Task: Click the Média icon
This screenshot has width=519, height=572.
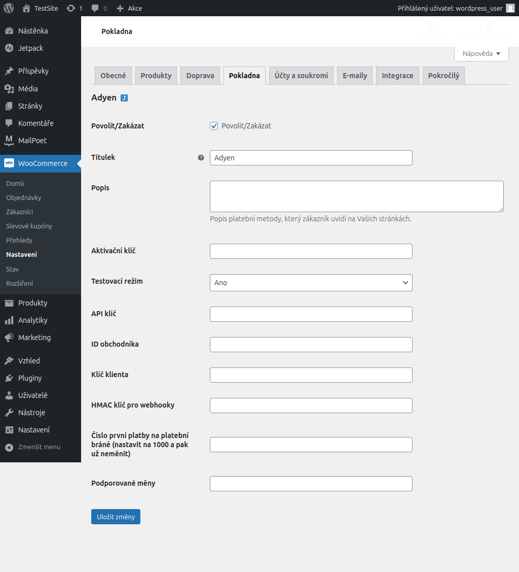Action: point(9,89)
